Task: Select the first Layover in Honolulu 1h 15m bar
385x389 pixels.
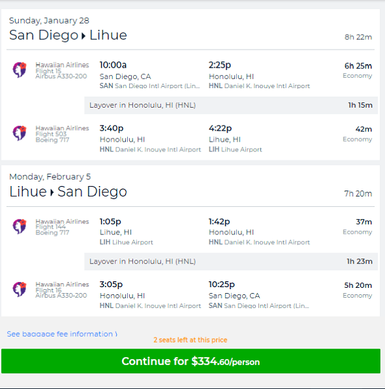Action: (x=231, y=105)
